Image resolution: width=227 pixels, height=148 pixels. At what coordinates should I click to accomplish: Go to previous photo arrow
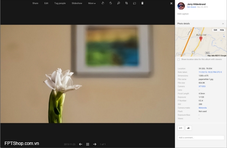tap(81, 144)
